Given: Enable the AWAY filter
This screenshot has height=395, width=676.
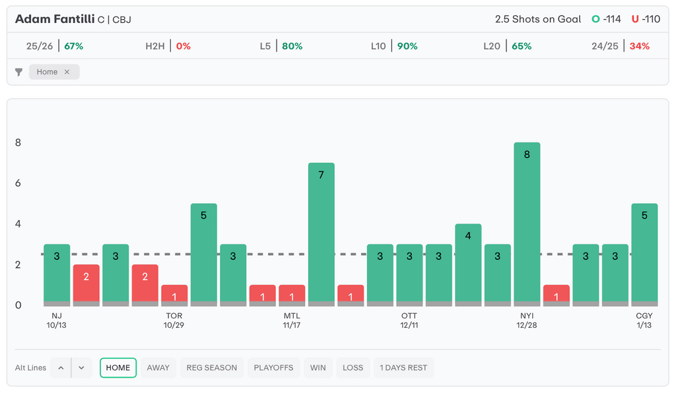Looking at the screenshot, I should coord(158,368).
